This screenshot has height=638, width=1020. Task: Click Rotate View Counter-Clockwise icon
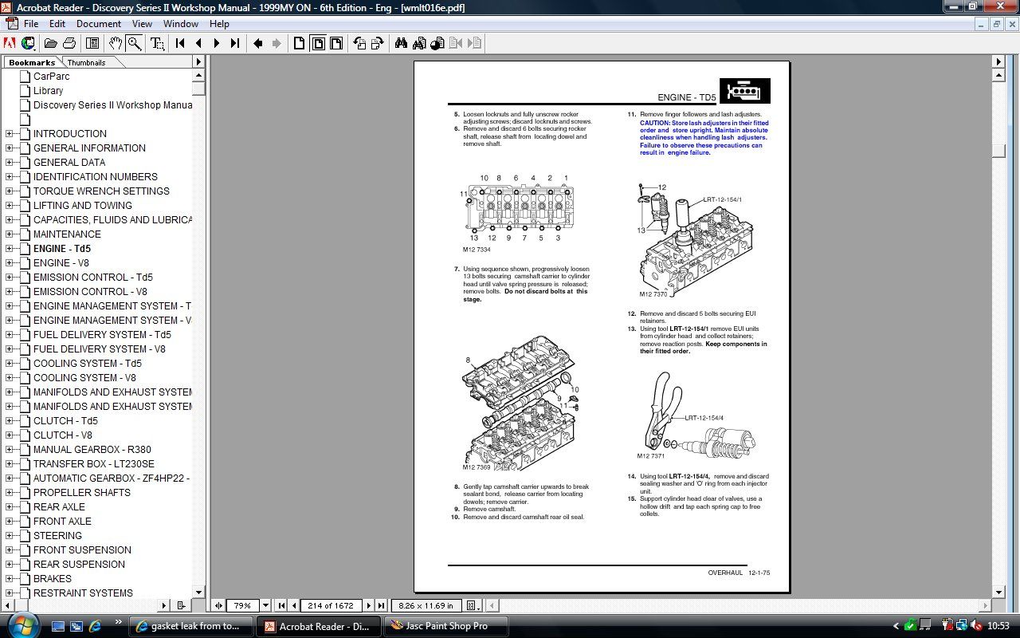[359, 43]
